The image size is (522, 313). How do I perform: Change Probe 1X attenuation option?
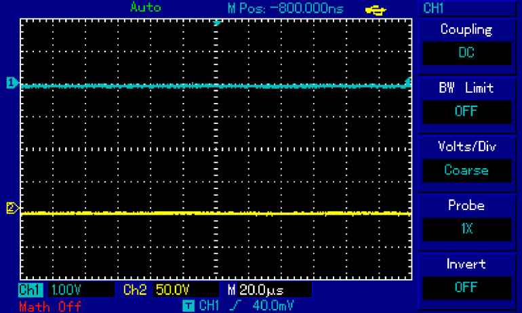tap(466, 229)
